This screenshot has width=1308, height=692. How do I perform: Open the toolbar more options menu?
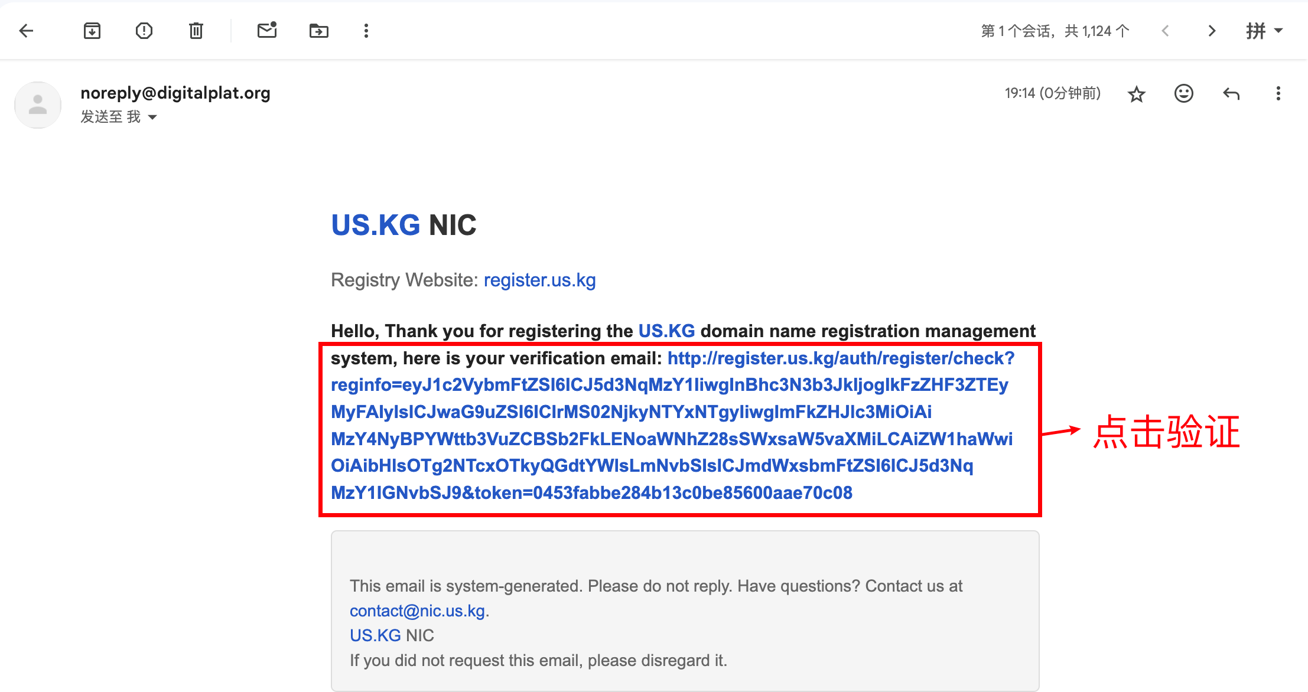coord(366,31)
